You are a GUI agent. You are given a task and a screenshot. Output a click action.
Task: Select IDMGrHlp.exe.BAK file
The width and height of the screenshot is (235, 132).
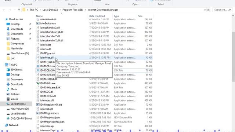tap(50, 88)
